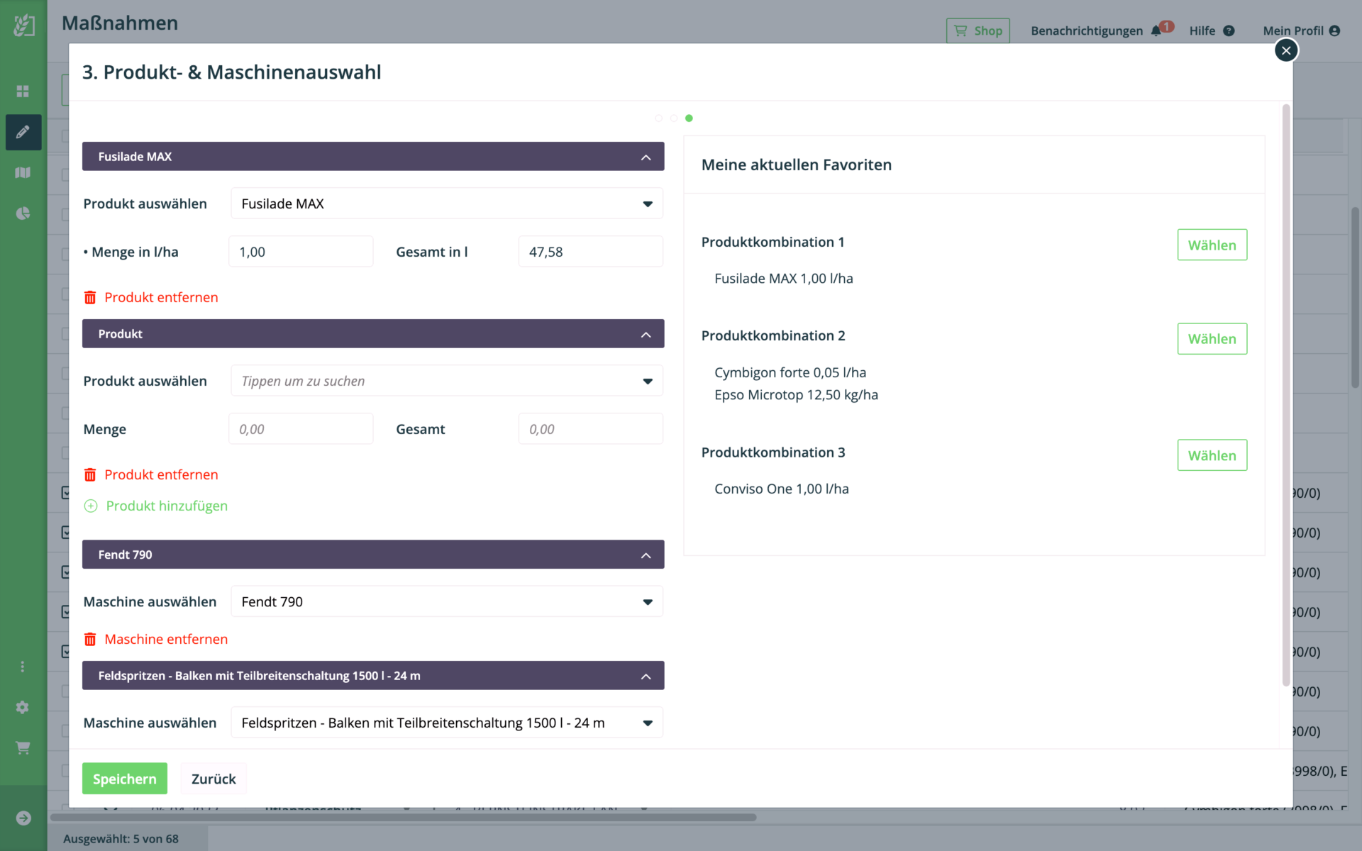Click the three-dot more icon in sidebar

[23, 667]
